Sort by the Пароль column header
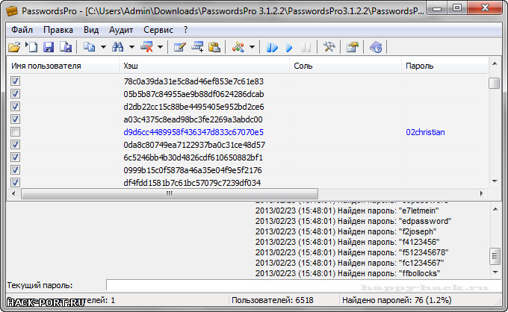508x312 pixels. [x=444, y=66]
